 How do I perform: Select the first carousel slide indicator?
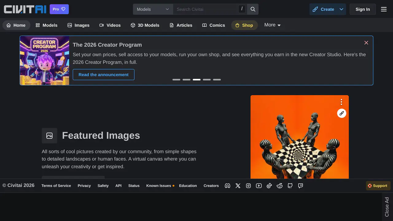[x=176, y=79]
